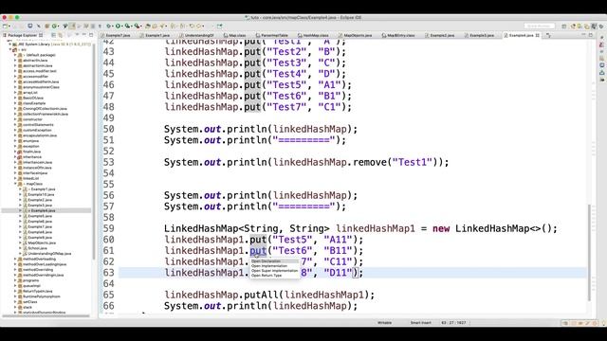607x341 pixels.
Task: Click the put link on line 61
Action: coord(258,250)
